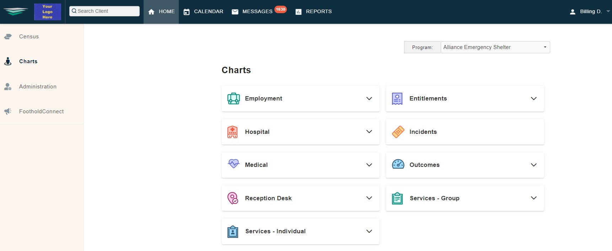Screen dimensions: 612x251
Task: Click the Hospital building icon
Action: (x=232, y=132)
